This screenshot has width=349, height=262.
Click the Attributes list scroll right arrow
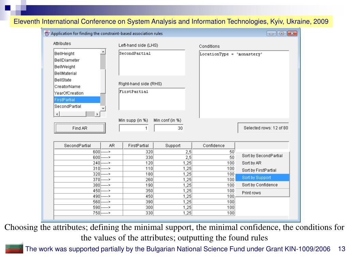(x=97, y=114)
